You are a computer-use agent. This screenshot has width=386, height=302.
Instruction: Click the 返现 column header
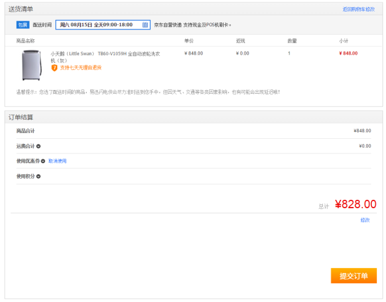click(x=241, y=41)
